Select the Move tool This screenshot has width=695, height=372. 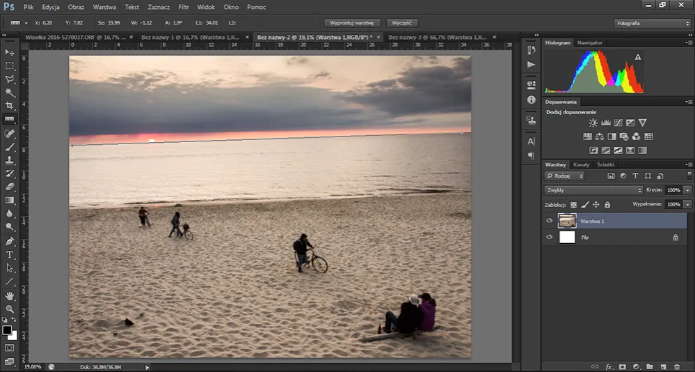click(9, 52)
